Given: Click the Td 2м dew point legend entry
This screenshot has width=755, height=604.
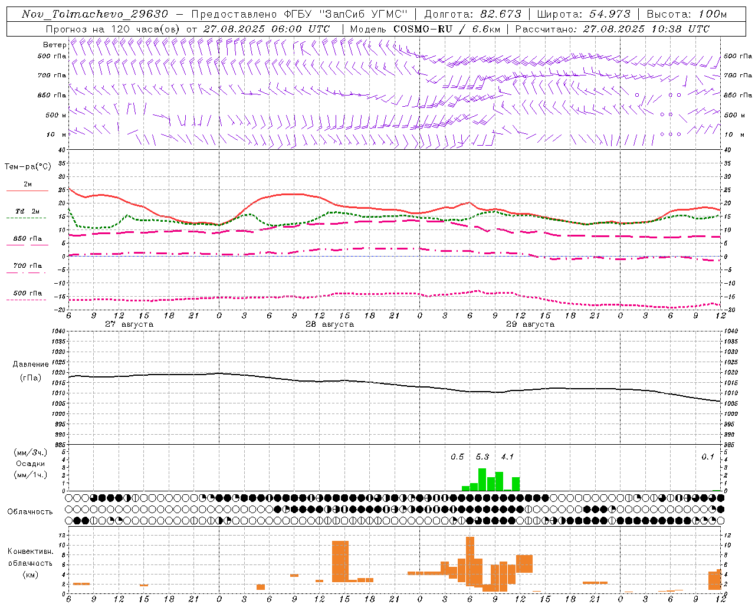Looking at the screenshot, I should pos(28,211).
